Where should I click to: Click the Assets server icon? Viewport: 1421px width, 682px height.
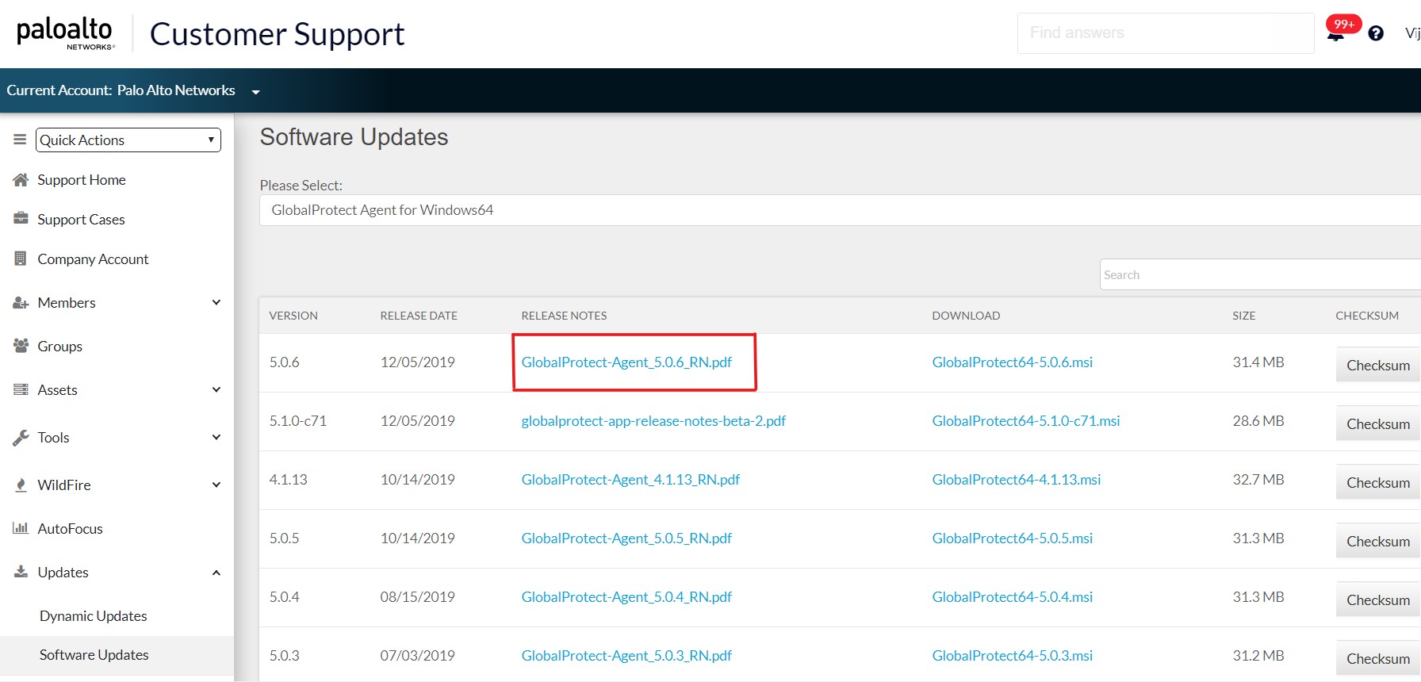(x=21, y=389)
